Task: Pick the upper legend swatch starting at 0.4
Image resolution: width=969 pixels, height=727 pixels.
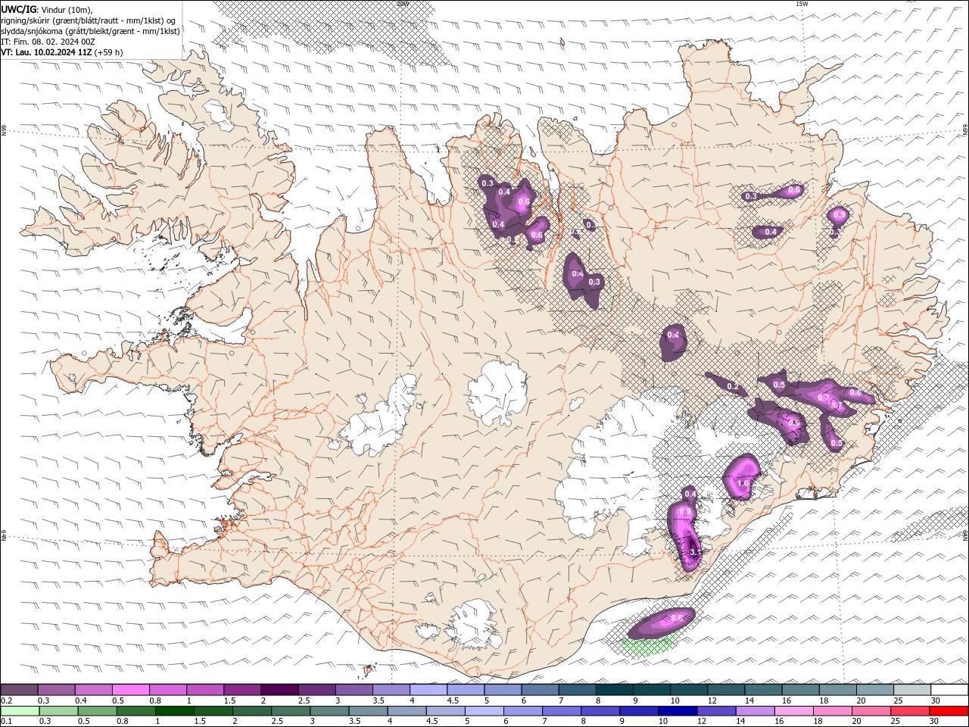Action: pyautogui.click(x=93, y=690)
